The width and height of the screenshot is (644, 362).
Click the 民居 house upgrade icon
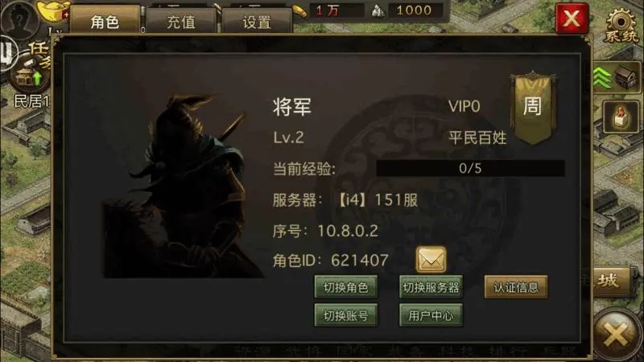coord(29,78)
